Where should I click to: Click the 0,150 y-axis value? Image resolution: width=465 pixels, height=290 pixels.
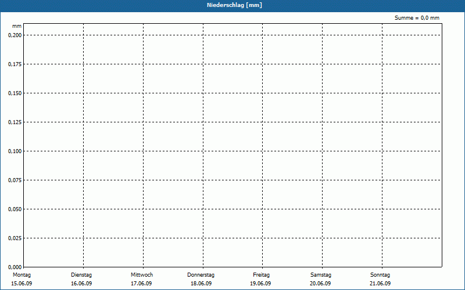point(15,93)
